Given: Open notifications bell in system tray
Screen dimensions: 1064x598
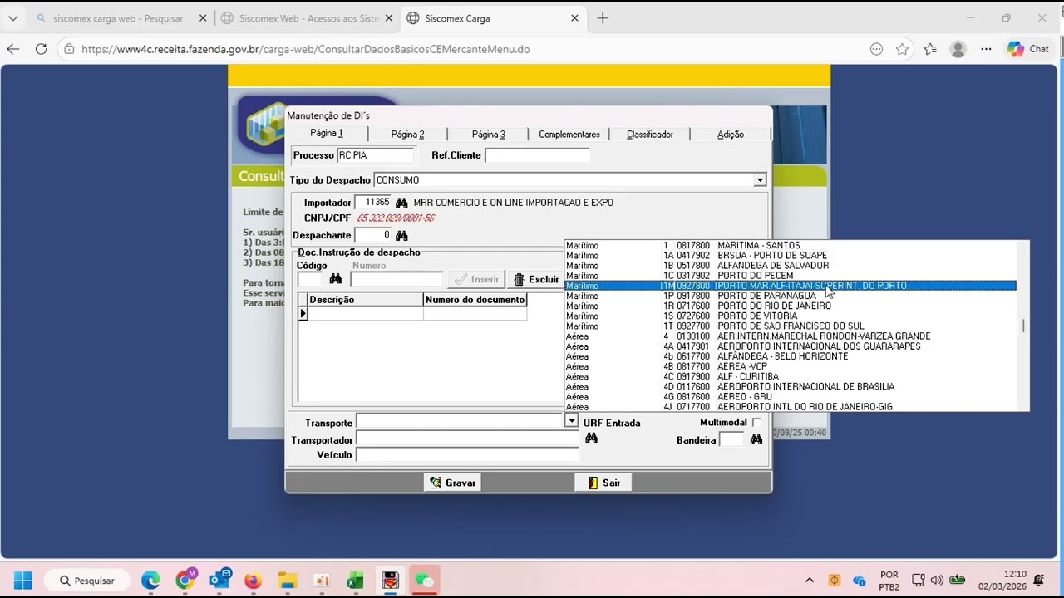Looking at the screenshot, I should tap(1039, 581).
